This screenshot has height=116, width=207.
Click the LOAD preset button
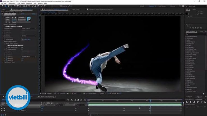(8, 18)
